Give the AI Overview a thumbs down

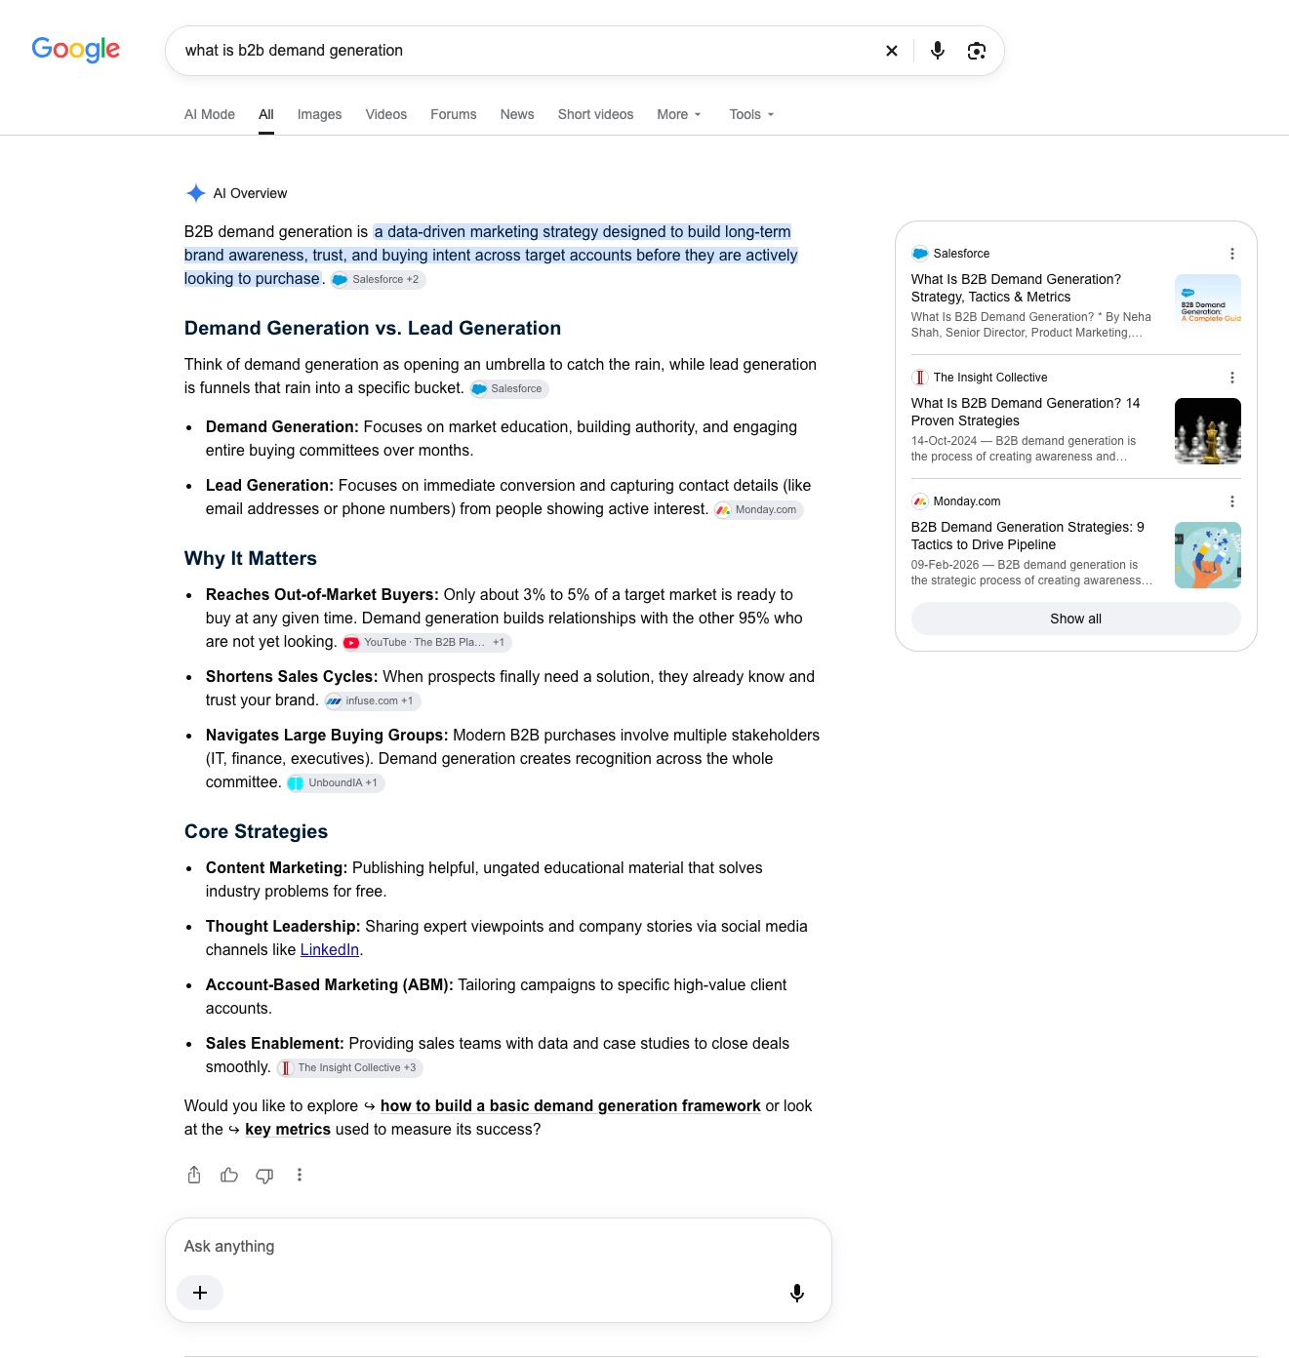click(x=264, y=1175)
